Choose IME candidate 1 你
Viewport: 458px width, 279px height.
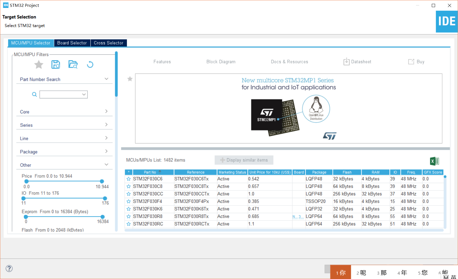(x=341, y=272)
